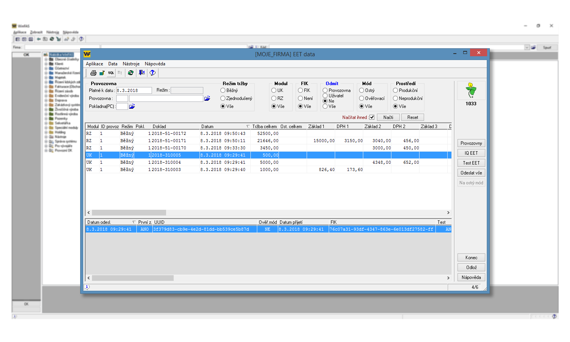The width and height of the screenshot is (570, 342).
Task: Select row with doklad 2018-51-00172
Action: (x=268, y=134)
